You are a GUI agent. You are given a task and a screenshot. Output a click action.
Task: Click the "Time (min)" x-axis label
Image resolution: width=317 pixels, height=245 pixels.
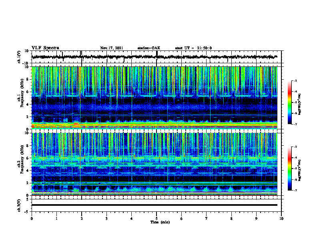[x=160, y=222]
